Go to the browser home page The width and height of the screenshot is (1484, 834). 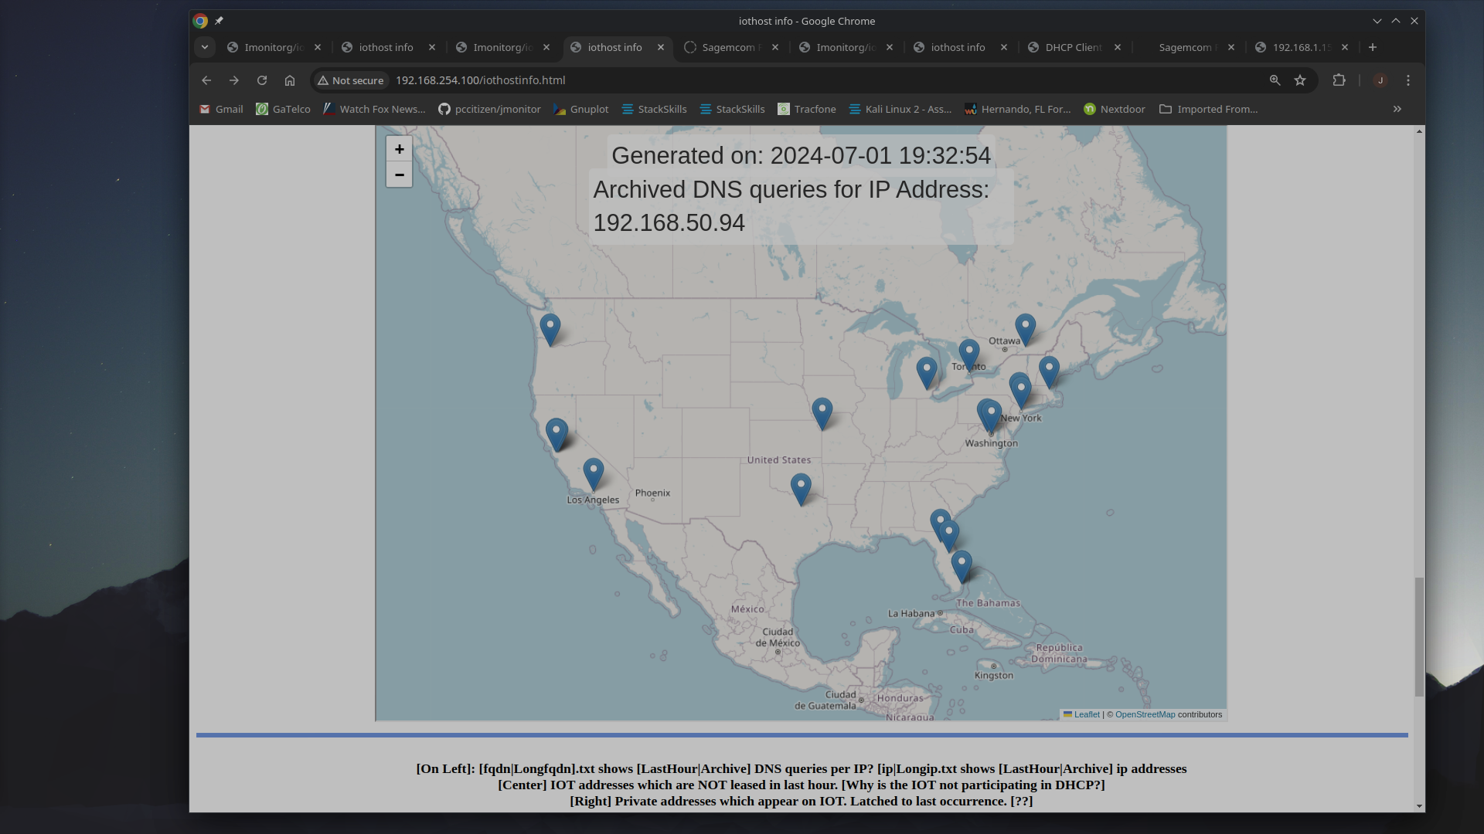pos(290,80)
